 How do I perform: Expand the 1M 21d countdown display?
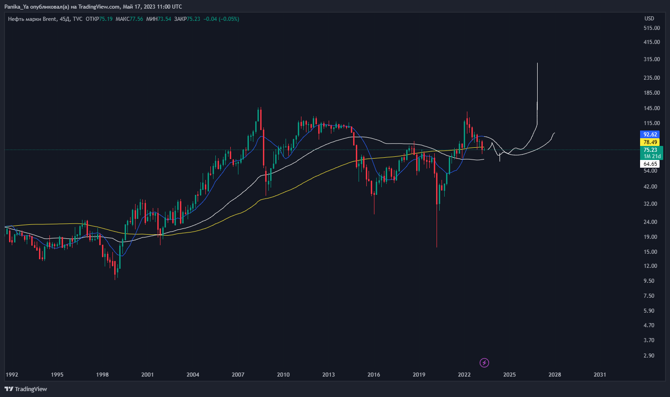(x=651, y=156)
